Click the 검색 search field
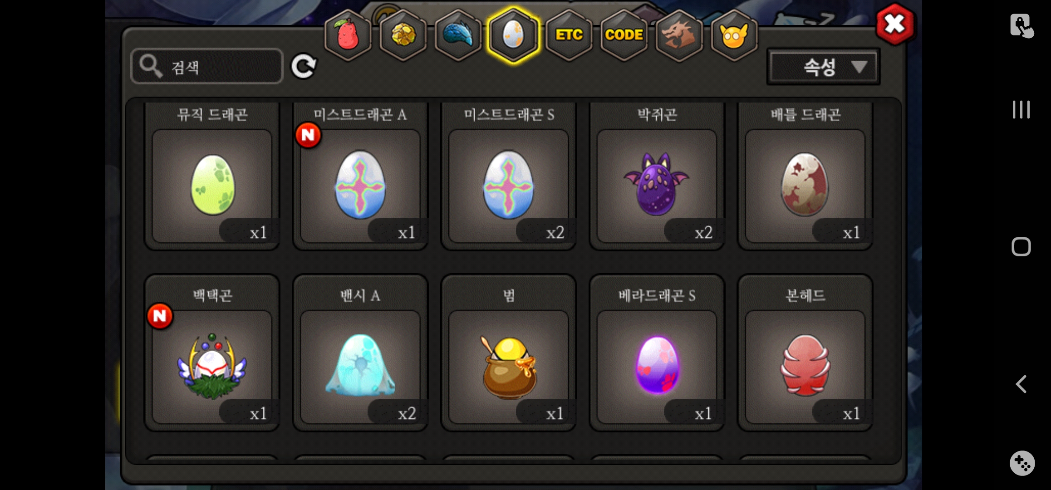1051x490 pixels. [207, 67]
